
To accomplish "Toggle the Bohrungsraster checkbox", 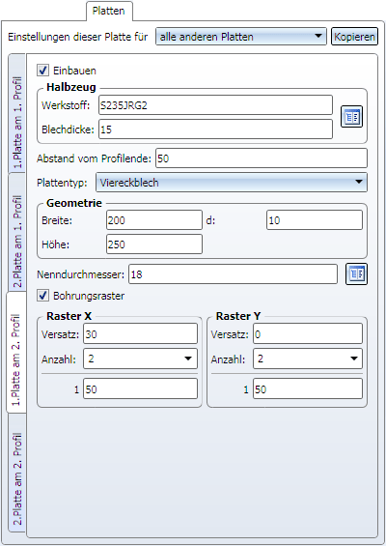I will point(42,296).
